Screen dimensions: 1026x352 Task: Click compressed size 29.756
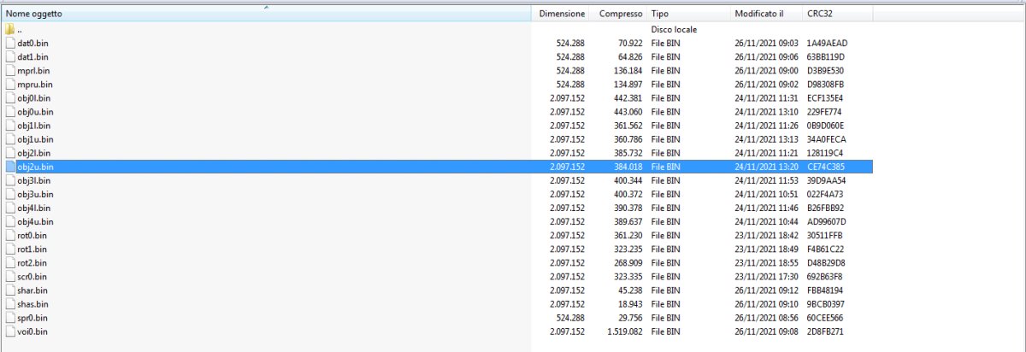(631, 317)
